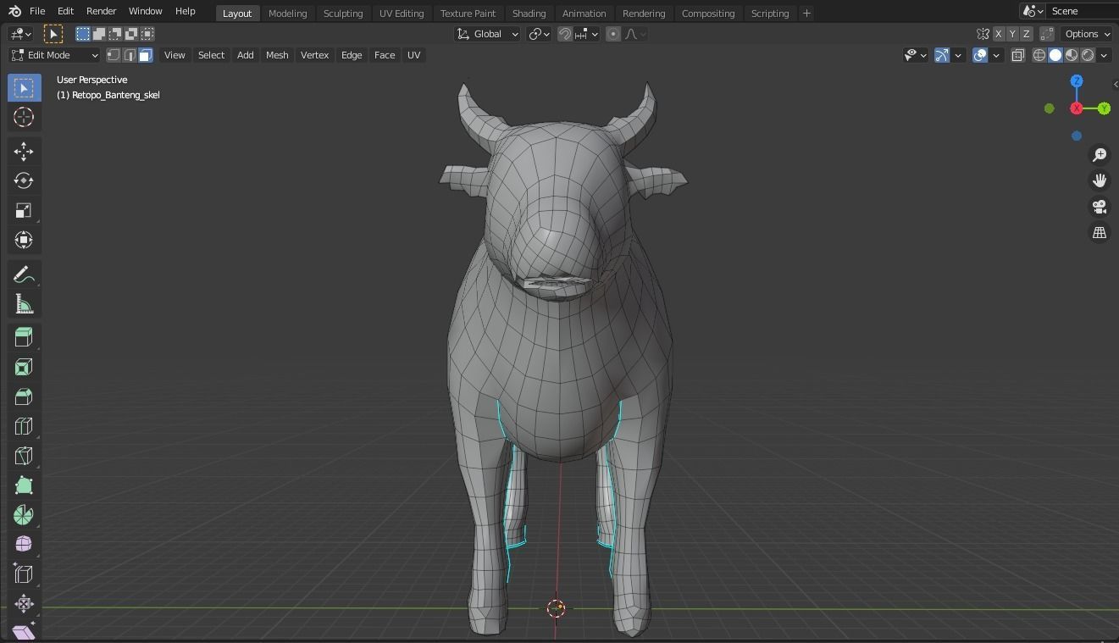
Task: Choose the Rotate tool
Action: click(24, 181)
